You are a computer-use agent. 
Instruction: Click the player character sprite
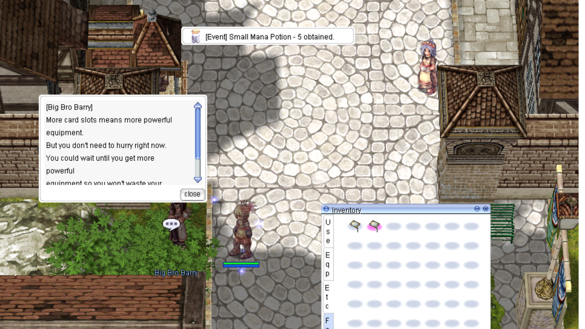point(242,232)
